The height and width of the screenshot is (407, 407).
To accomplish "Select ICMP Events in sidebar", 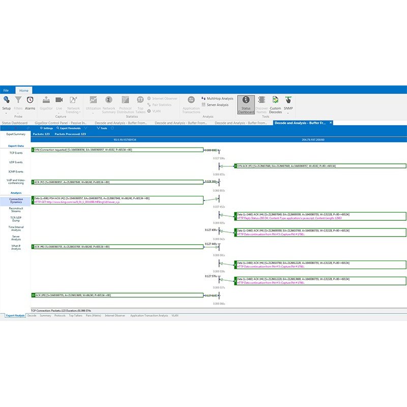I will point(16,171).
